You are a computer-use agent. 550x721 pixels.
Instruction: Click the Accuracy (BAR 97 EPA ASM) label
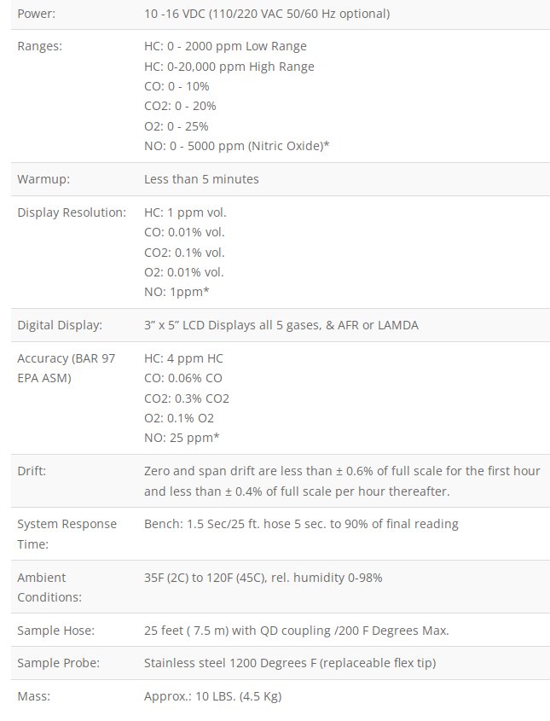(x=66, y=368)
